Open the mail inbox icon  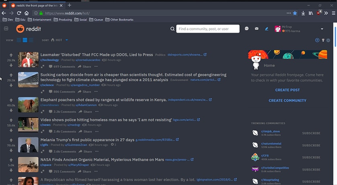(x=257, y=29)
